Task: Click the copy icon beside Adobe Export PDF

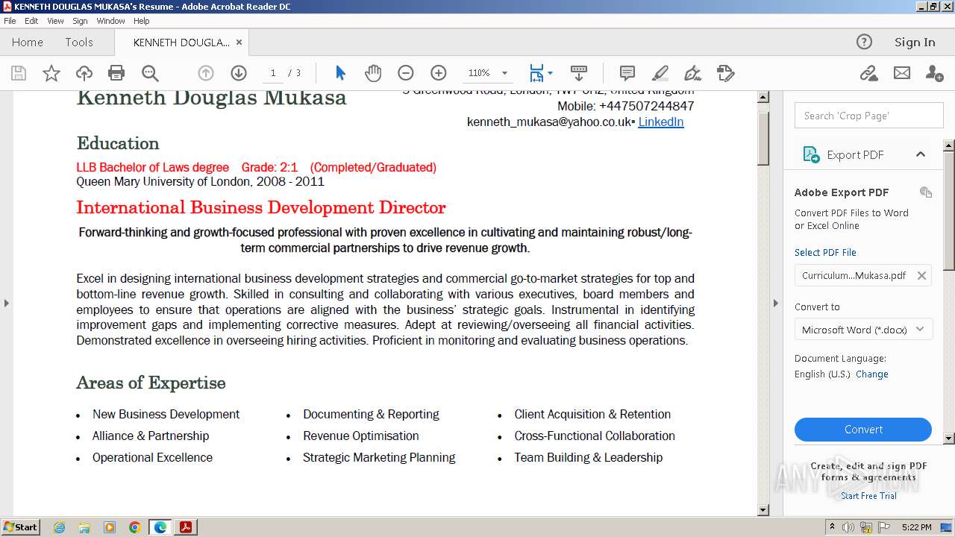Action: click(x=926, y=192)
